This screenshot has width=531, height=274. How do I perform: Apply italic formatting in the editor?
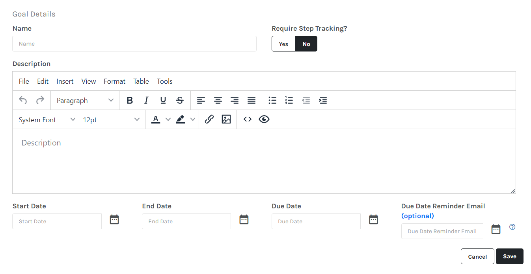146,101
